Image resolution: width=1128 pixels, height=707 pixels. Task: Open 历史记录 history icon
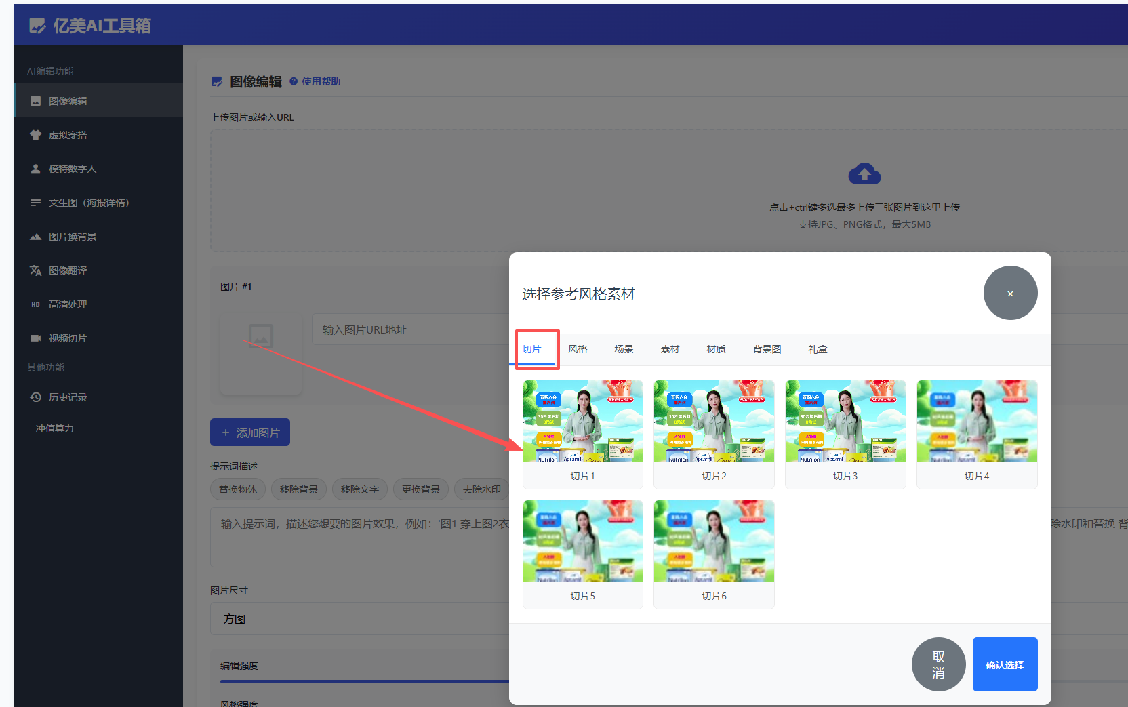(x=36, y=397)
